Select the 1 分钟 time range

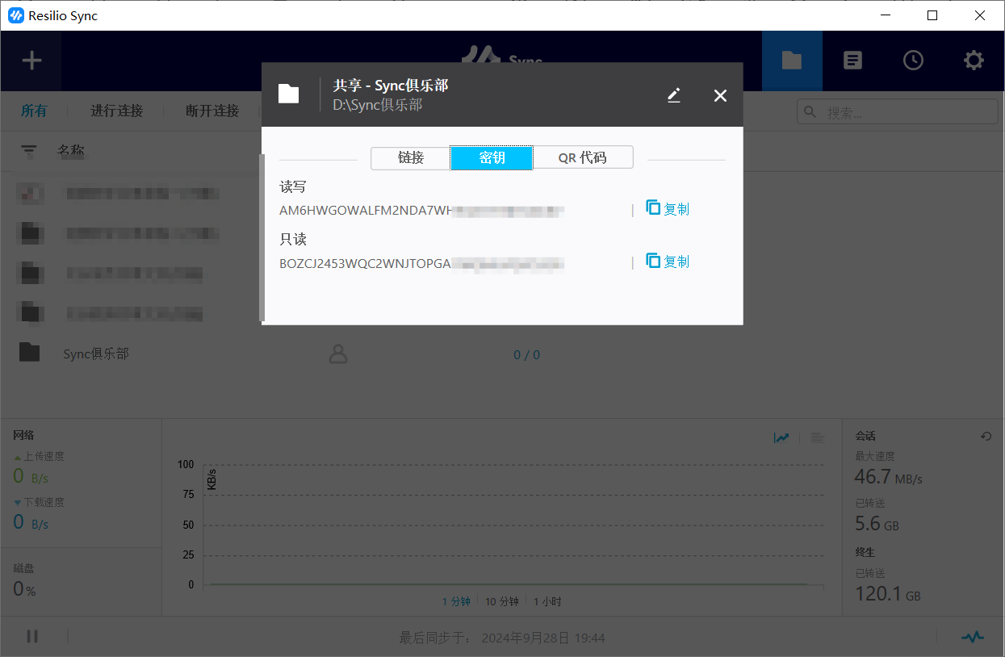coord(456,601)
